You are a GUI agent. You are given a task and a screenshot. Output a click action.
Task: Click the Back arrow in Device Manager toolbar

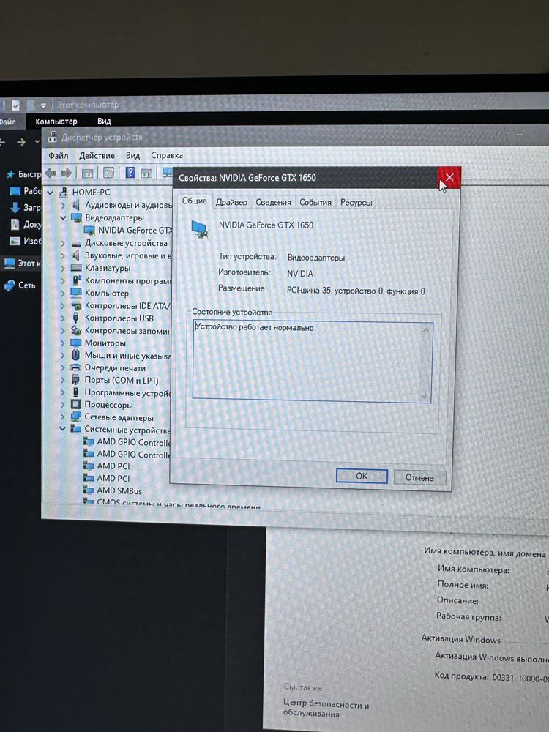51,173
